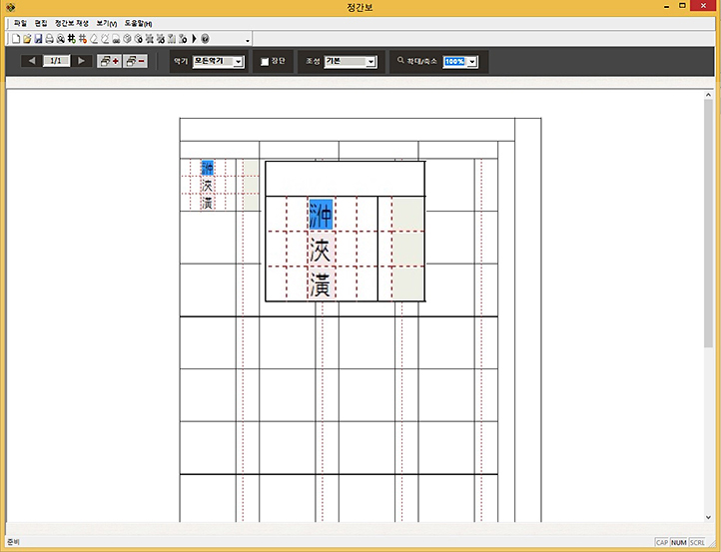Image resolution: width=721 pixels, height=552 pixels.
Task: Go to the next page
Action: click(82, 61)
